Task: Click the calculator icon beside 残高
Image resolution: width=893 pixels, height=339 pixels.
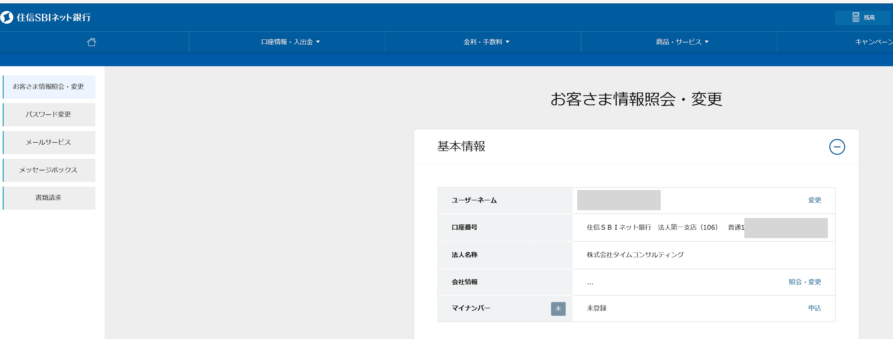Action: [855, 17]
